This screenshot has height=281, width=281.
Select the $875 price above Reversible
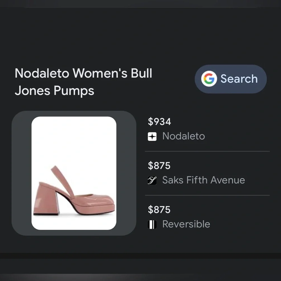pyautogui.click(x=159, y=210)
